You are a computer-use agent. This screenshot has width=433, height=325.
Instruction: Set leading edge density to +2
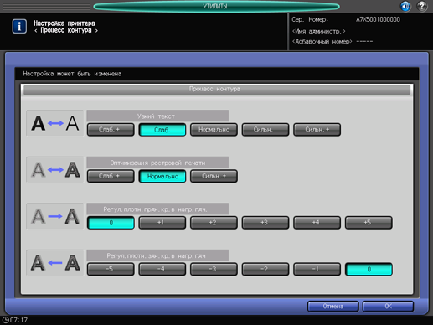[214, 223]
